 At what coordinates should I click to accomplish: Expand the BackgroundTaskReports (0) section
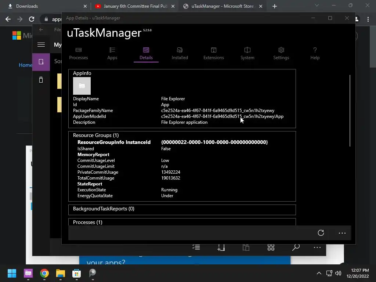104,209
